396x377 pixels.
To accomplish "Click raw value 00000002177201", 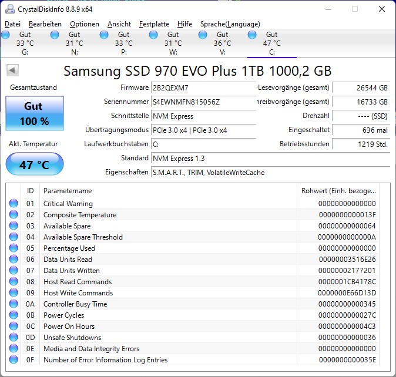I will tap(347, 271).
